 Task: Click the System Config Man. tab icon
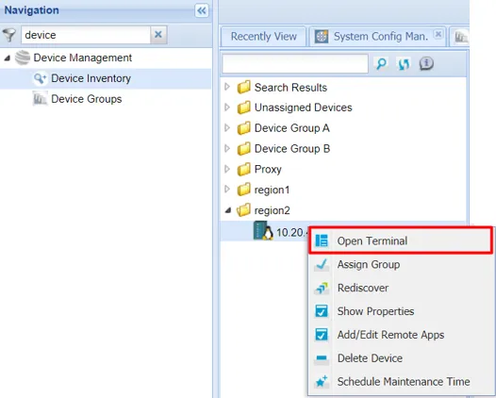(x=322, y=37)
